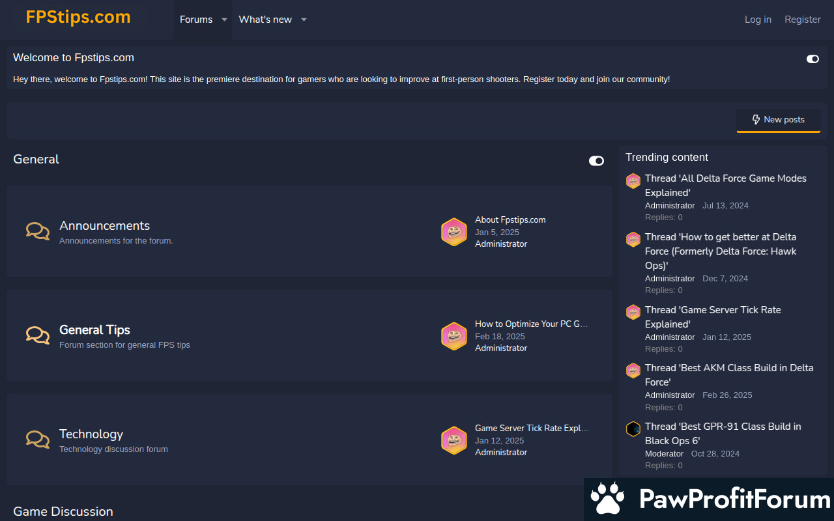Expand the What's new dropdown arrow
Screen dimensions: 834x521
[x=304, y=20]
